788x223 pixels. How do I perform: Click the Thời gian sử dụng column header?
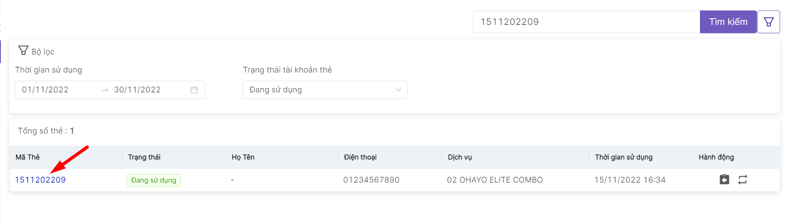(624, 157)
